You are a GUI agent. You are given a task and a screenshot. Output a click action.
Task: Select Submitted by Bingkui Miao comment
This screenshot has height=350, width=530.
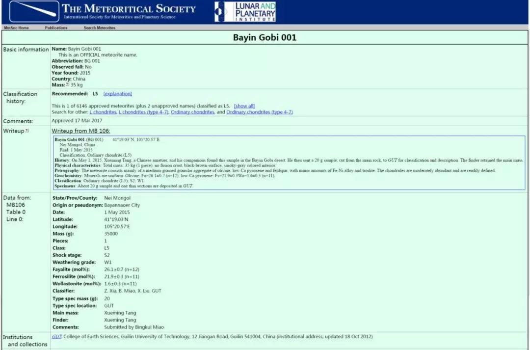(x=134, y=327)
